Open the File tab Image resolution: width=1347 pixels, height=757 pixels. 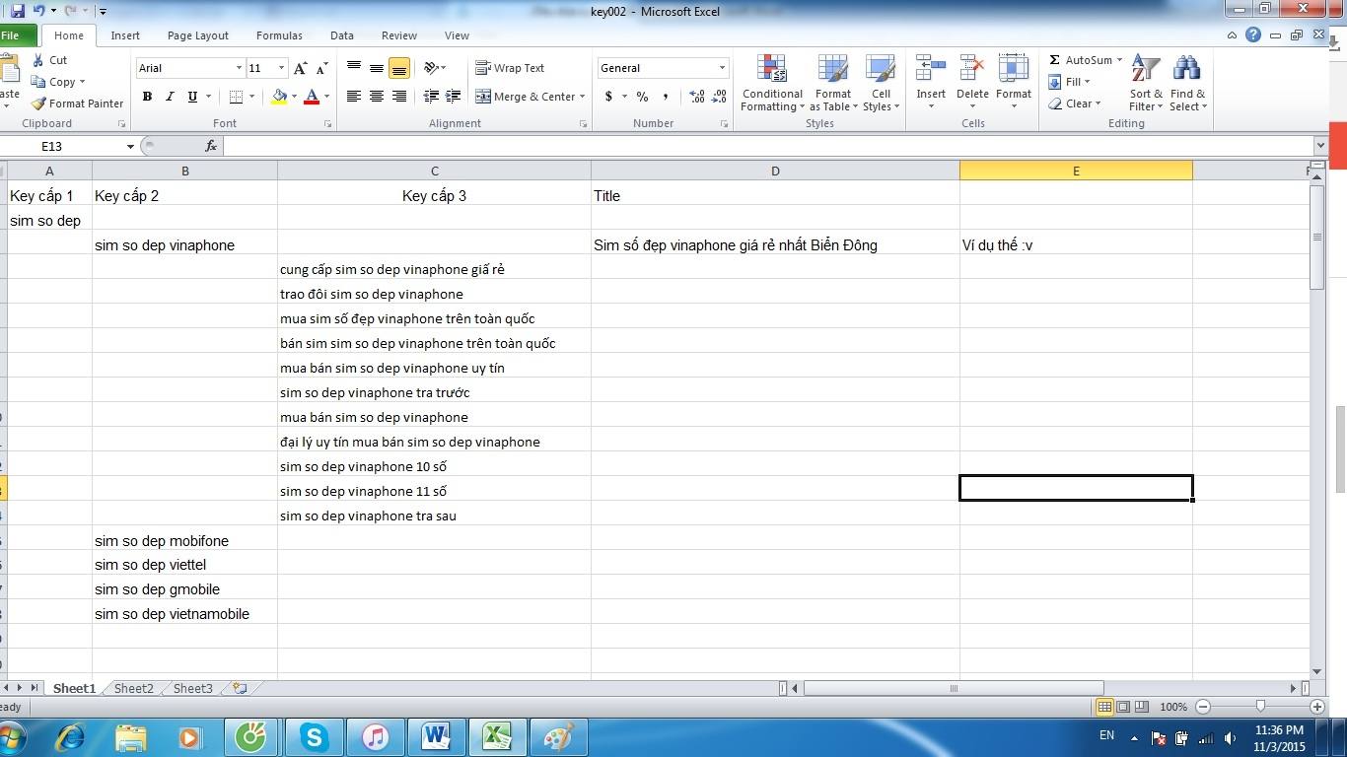click(12, 35)
